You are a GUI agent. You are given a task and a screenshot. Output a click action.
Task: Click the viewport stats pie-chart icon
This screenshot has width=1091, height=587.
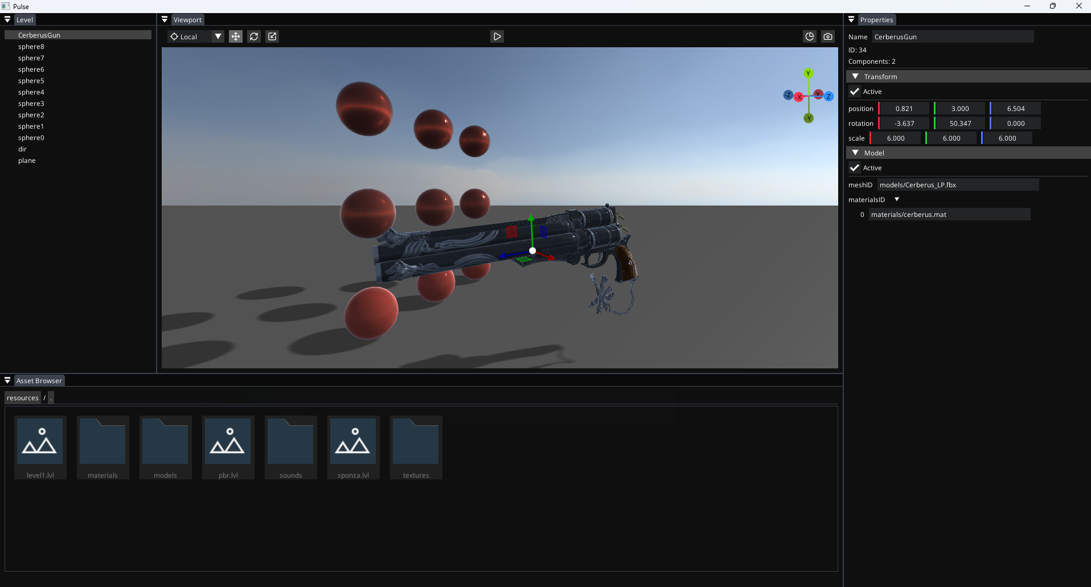pyautogui.click(x=809, y=36)
